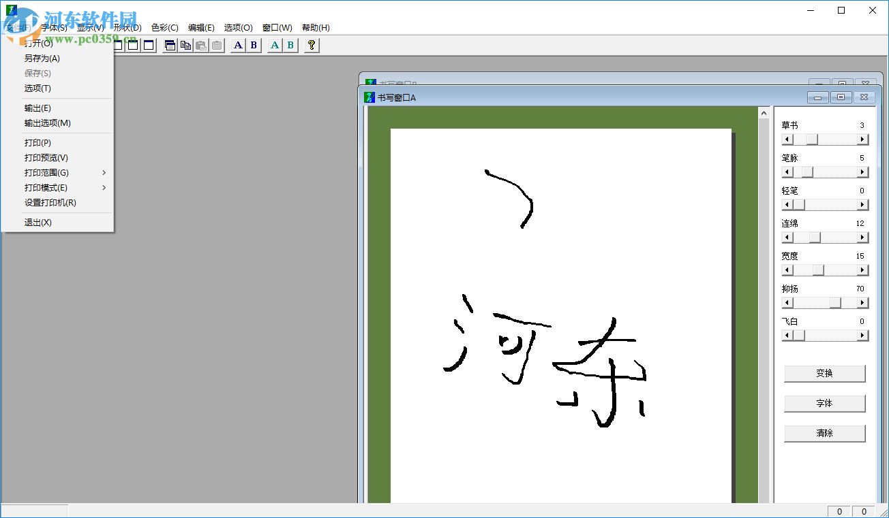
Task: Open the 窗口(W) menu
Action: pos(275,27)
